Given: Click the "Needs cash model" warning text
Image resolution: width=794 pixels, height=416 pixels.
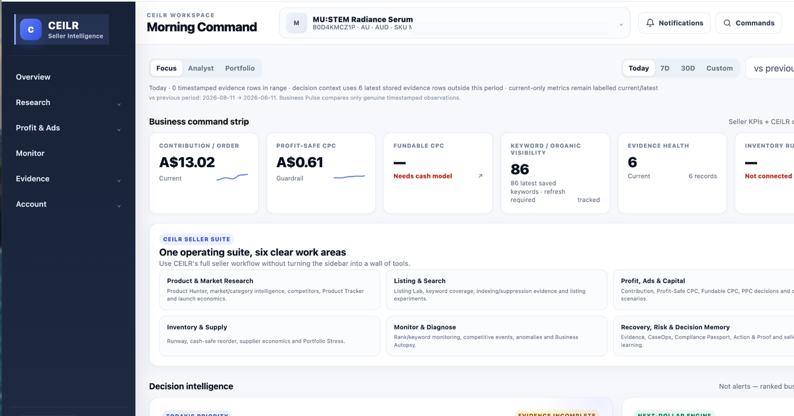Looking at the screenshot, I should coord(423,176).
